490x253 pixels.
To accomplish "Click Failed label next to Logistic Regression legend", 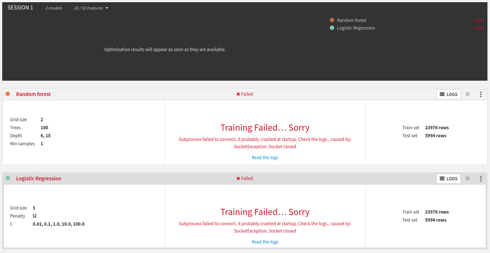I will pyautogui.click(x=479, y=28).
